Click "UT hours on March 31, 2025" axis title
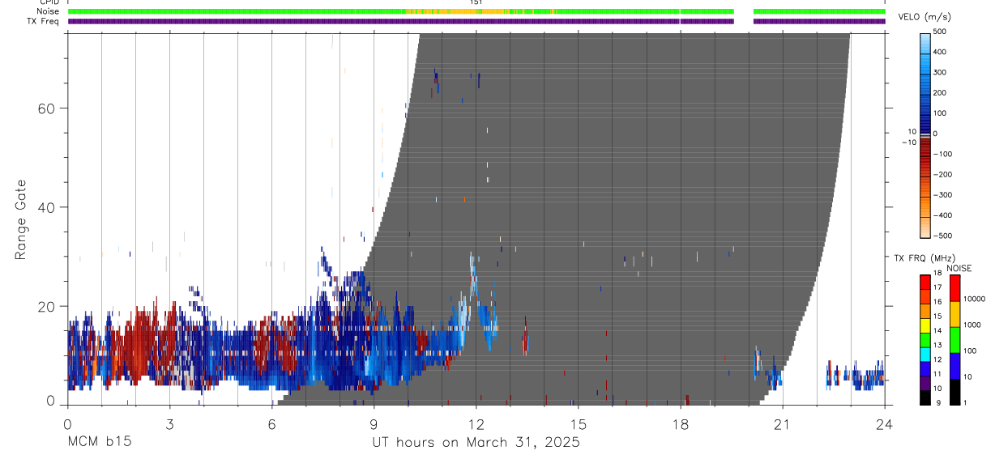Image resolution: width=995 pixels, height=459 pixels. [476, 443]
